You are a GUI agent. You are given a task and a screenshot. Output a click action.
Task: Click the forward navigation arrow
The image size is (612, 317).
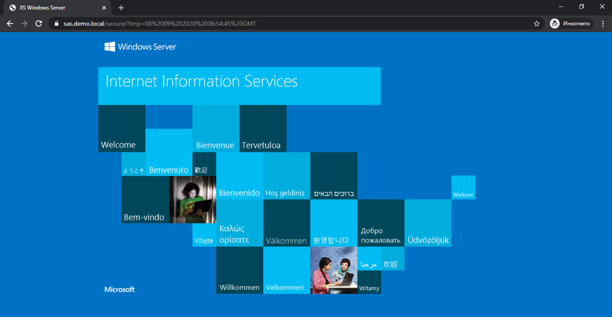pyautogui.click(x=24, y=24)
